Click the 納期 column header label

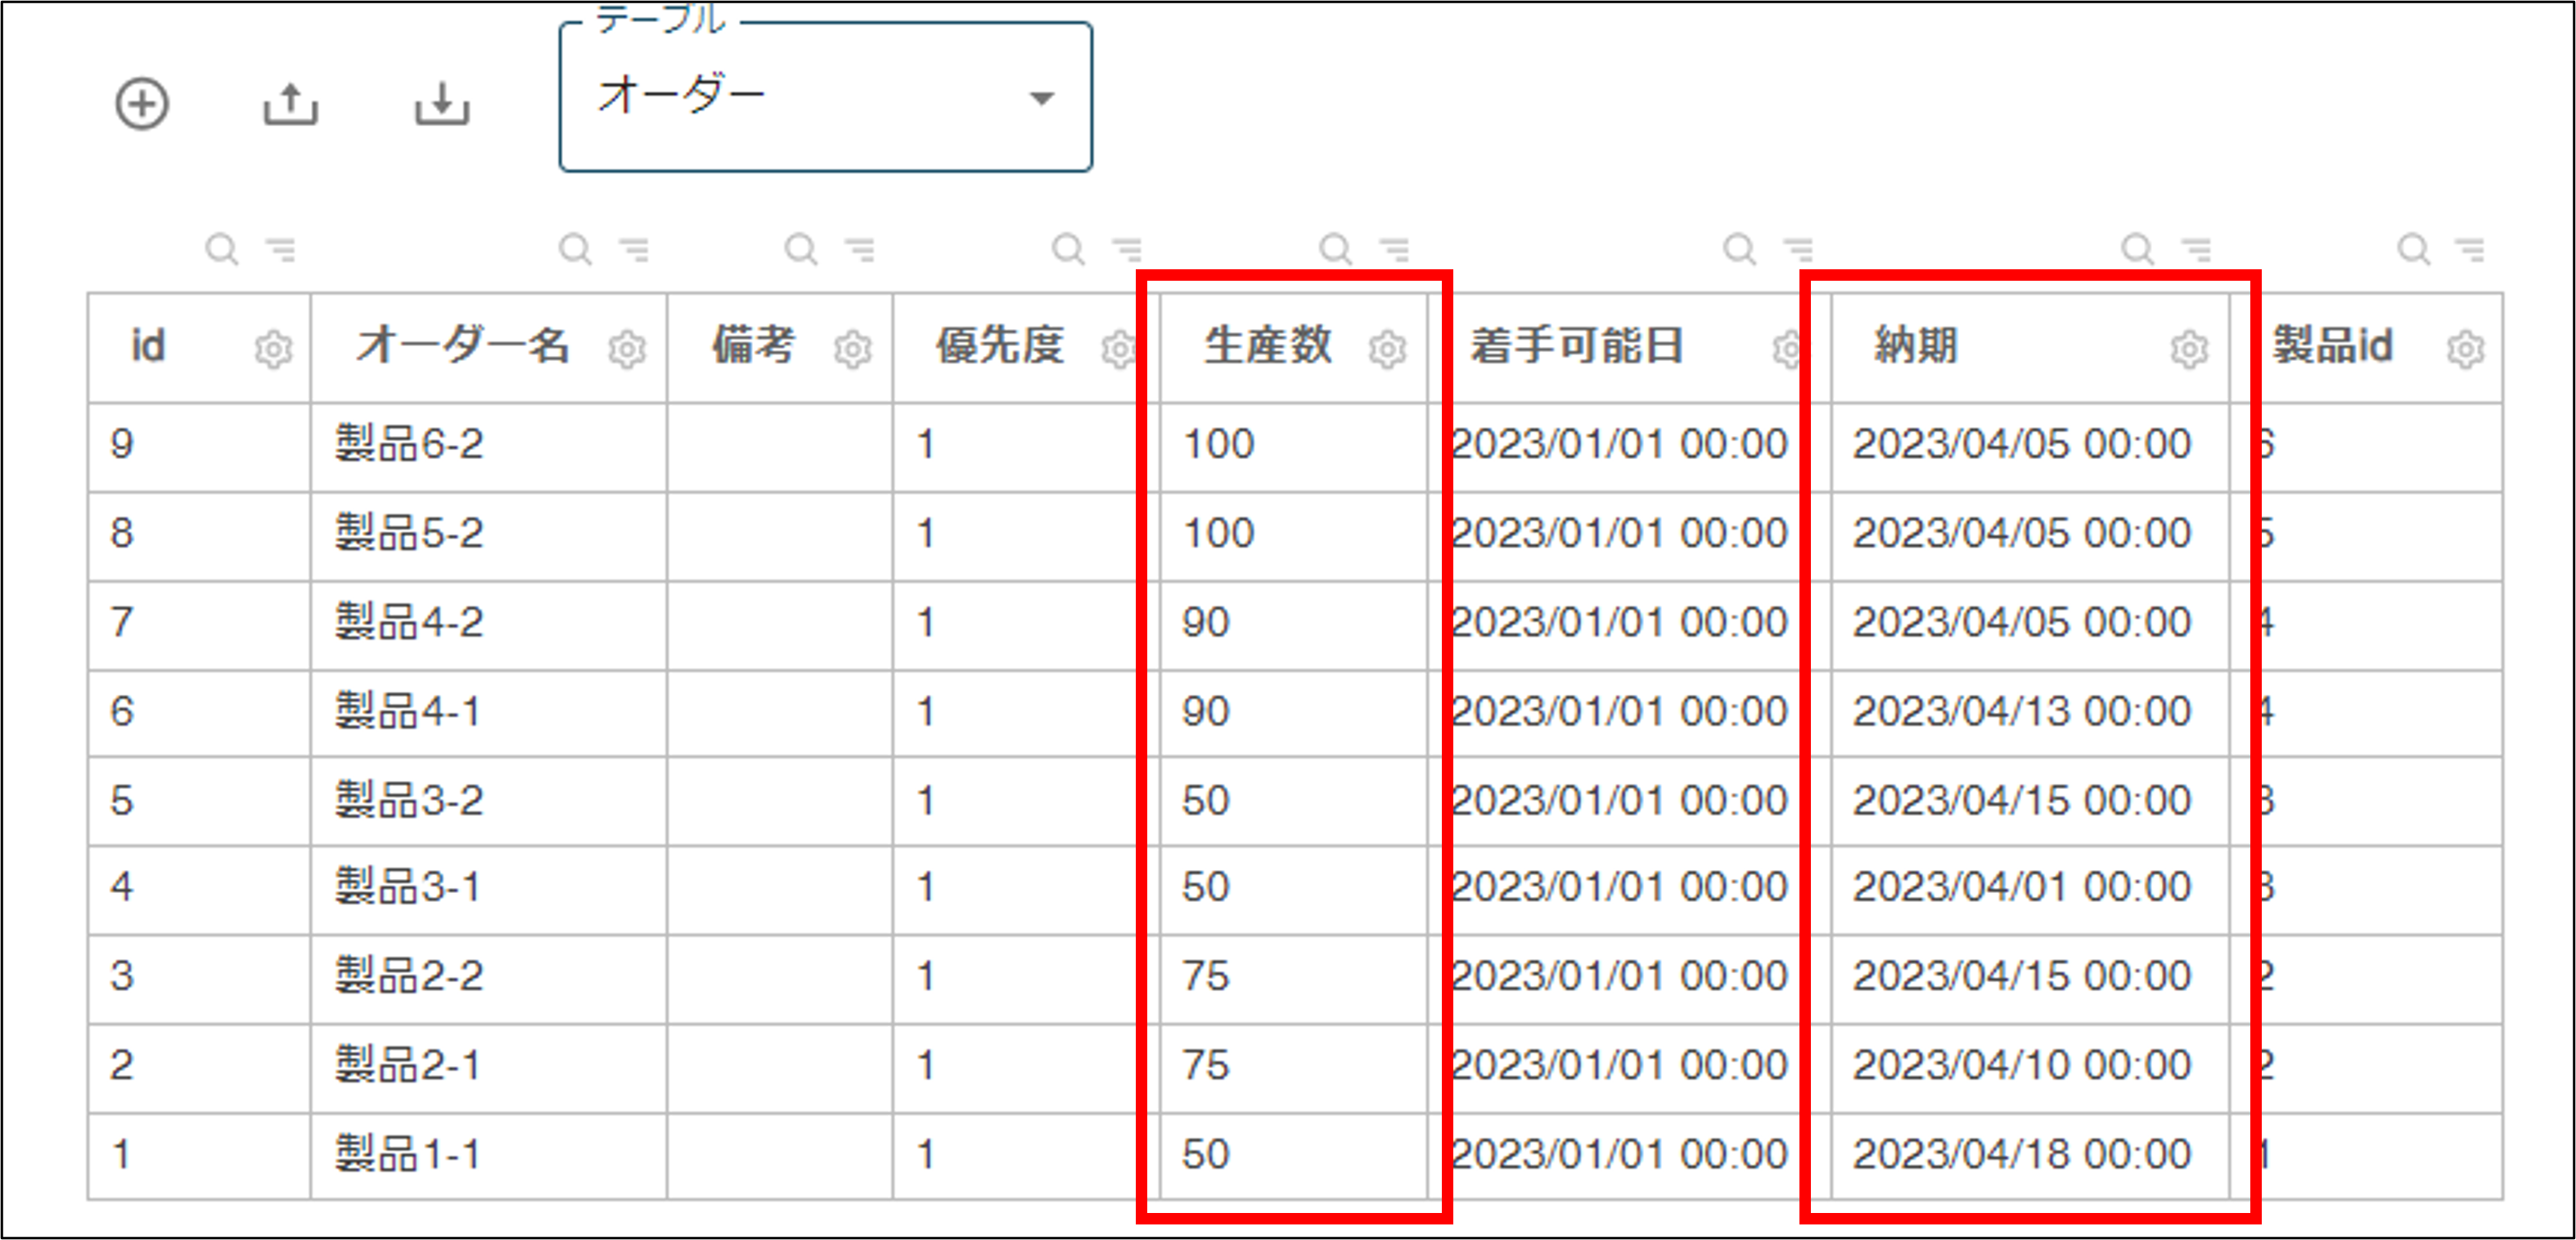tap(1916, 346)
